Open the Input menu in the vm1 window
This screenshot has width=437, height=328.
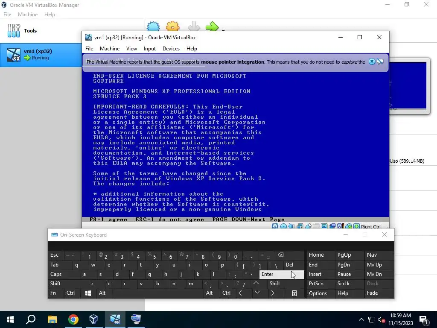pos(150,49)
